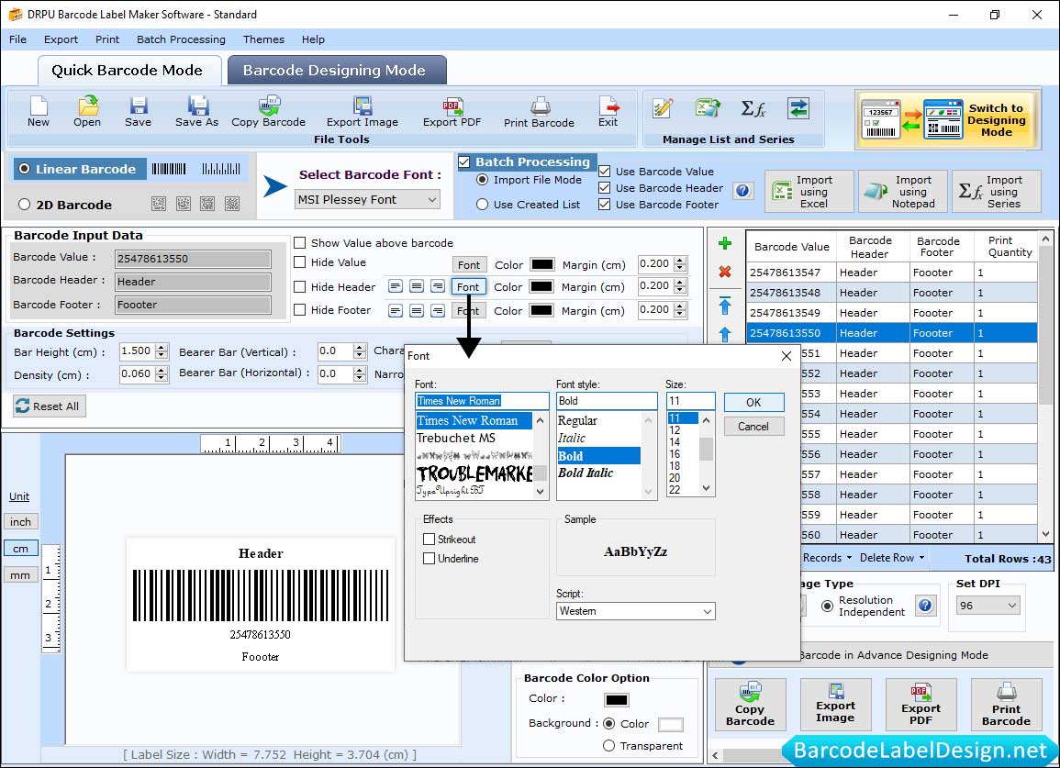Uncheck the Batch Processing checkbox
Viewport: 1060px width, 768px height.
pyautogui.click(x=463, y=161)
